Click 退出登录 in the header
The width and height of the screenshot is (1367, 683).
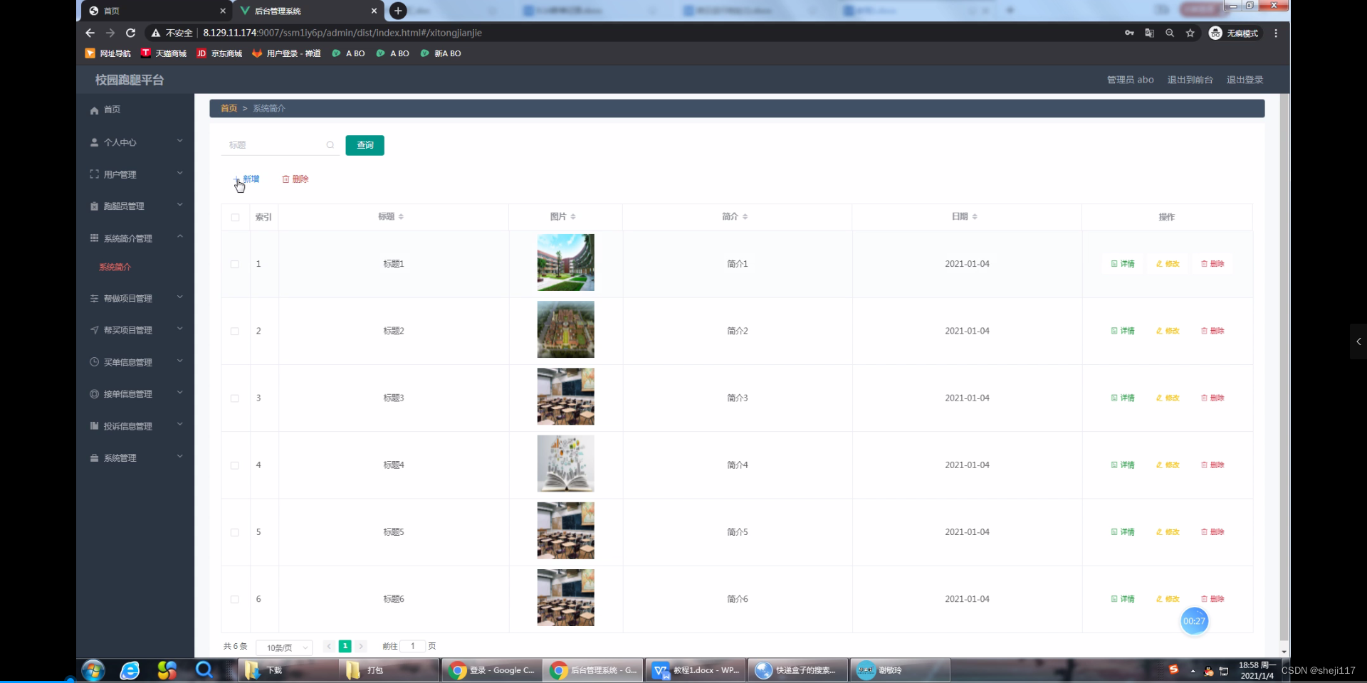1245,80
